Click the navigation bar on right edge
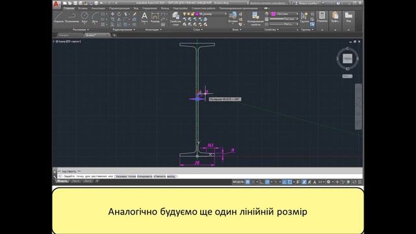 (358, 107)
